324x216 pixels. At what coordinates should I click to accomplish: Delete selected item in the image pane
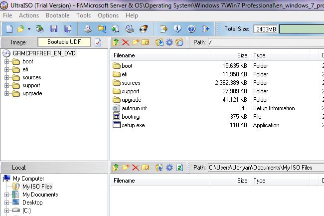point(126,42)
